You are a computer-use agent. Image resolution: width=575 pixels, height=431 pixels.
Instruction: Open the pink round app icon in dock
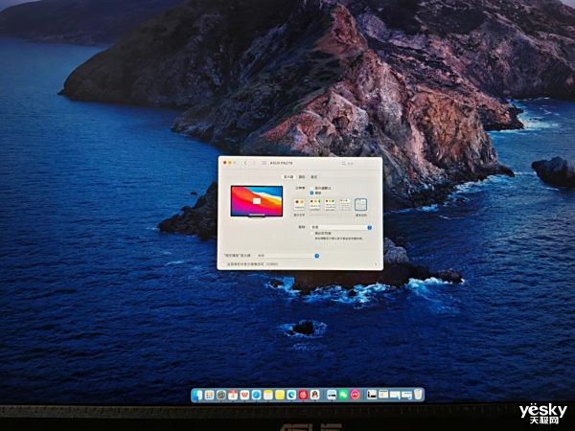click(x=355, y=395)
